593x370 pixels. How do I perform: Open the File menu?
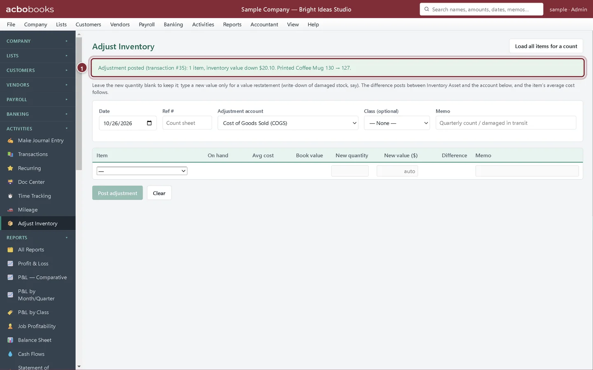click(11, 25)
